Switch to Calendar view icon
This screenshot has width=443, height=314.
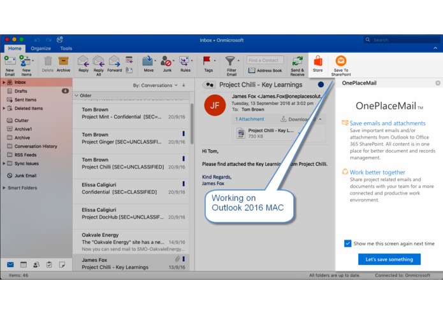(24, 264)
